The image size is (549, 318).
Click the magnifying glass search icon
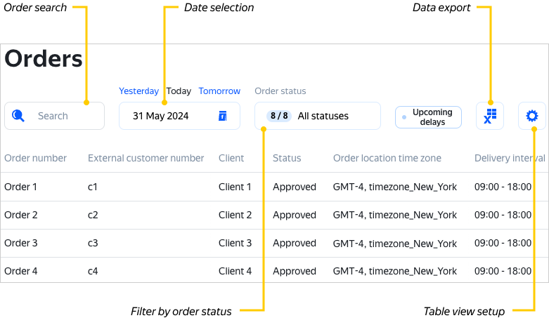(19, 116)
